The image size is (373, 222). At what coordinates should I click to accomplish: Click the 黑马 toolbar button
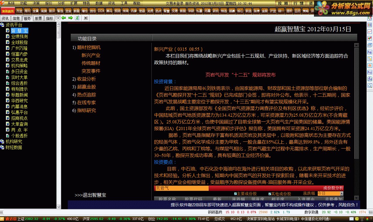(x=109, y=11)
